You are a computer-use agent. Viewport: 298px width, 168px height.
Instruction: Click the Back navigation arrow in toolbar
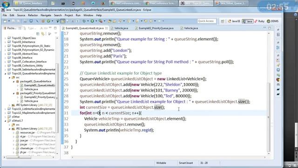click(x=151, y=21)
